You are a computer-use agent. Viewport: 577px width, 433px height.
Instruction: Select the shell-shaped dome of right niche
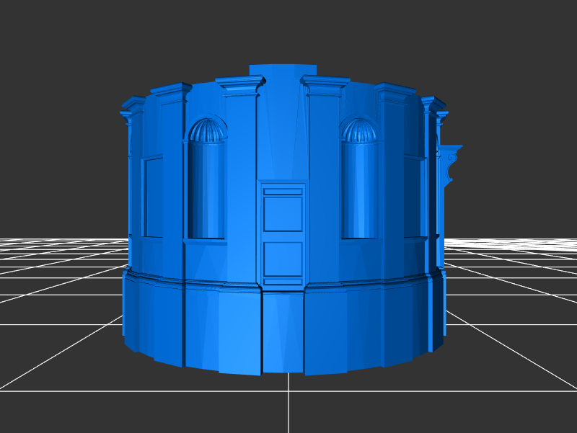[x=358, y=130]
